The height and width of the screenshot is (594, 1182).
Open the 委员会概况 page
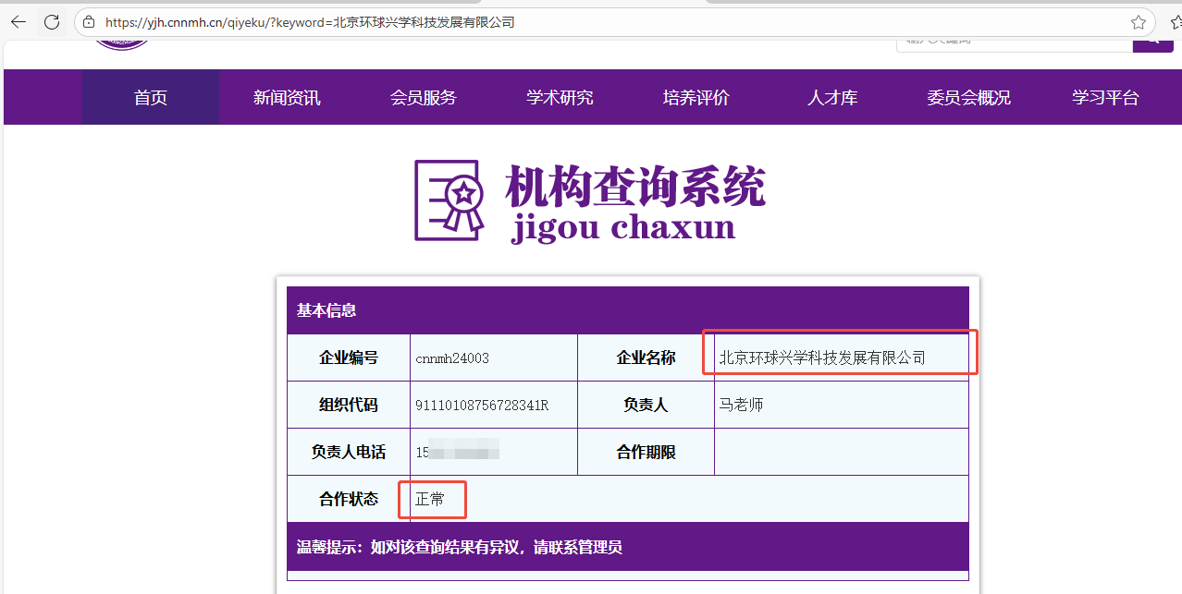tap(967, 97)
